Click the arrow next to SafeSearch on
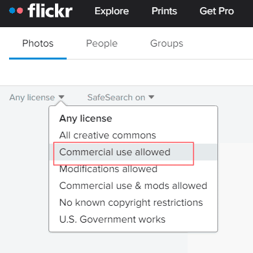Viewport: 253px width, 253px height. (151, 97)
